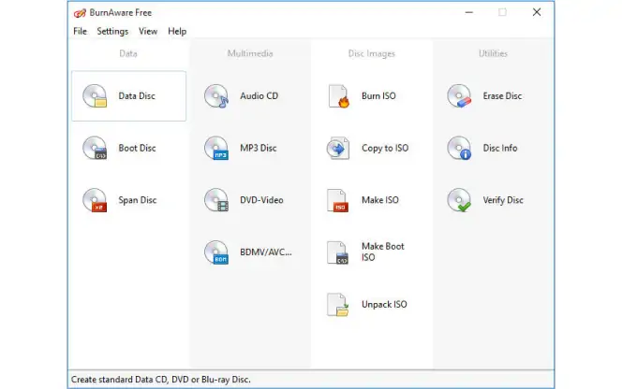Click the "Utilities" column header
Image resolution: width=622 pixels, height=389 pixels.
[x=493, y=53]
